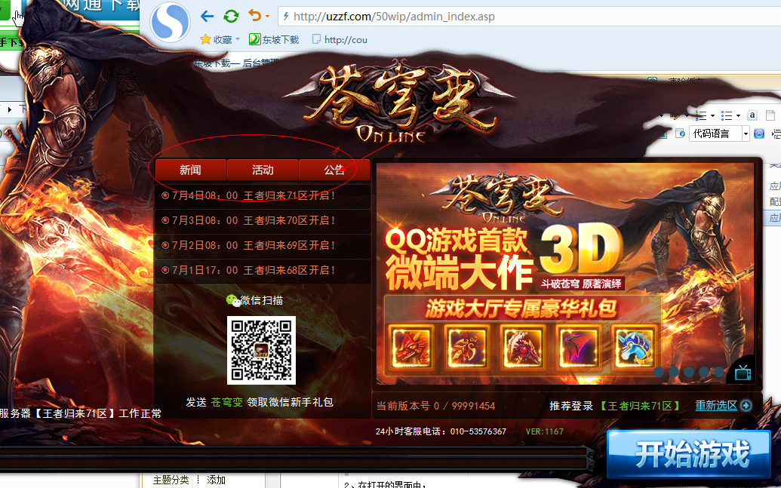Select the fifth banner carousel dot

(x=718, y=372)
